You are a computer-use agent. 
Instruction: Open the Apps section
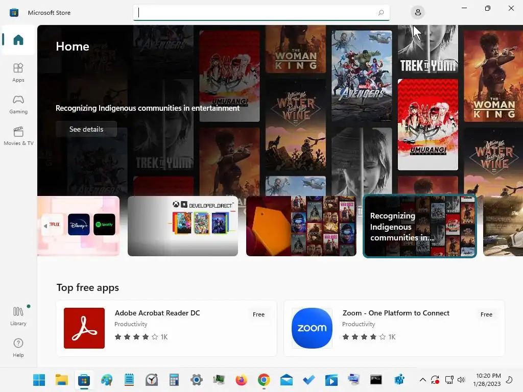coord(18,72)
